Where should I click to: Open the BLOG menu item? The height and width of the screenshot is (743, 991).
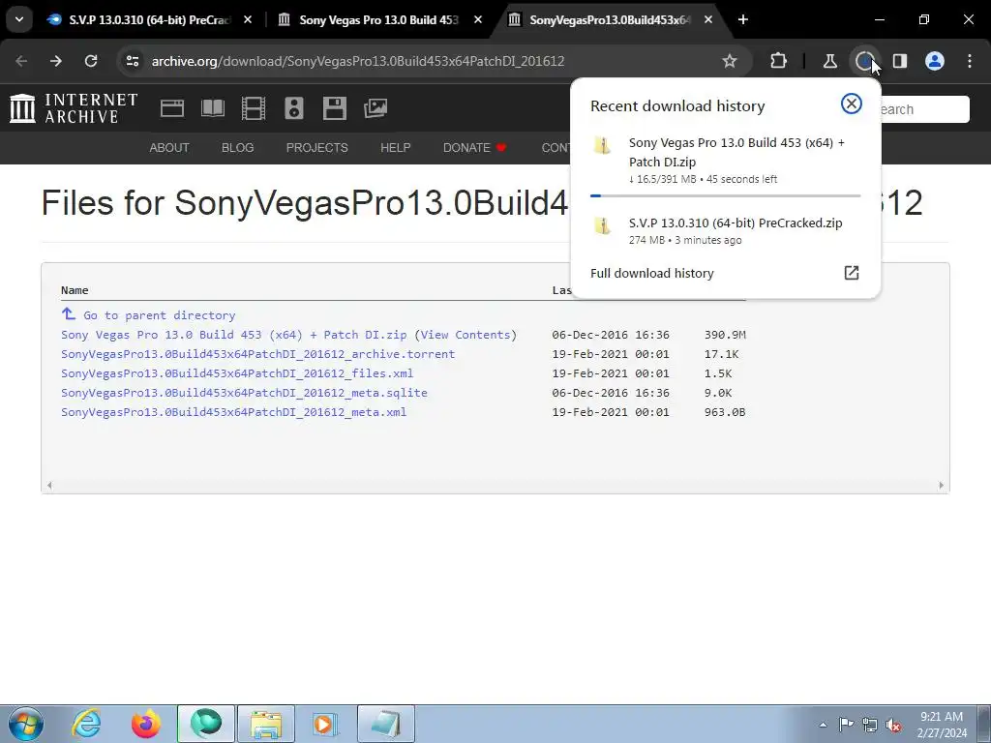click(x=238, y=148)
